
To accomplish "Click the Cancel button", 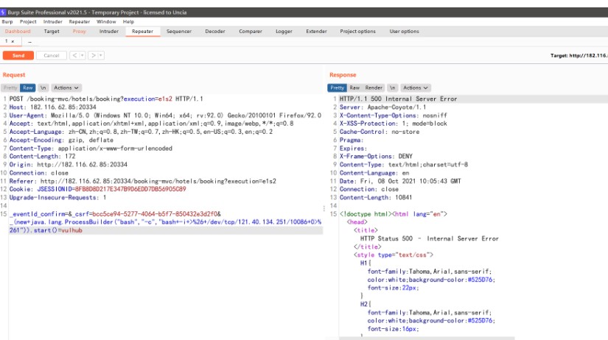I will tap(51, 55).
